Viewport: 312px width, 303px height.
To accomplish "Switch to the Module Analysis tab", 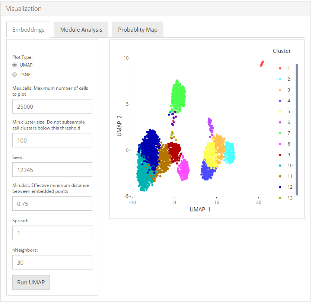I will click(x=81, y=30).
